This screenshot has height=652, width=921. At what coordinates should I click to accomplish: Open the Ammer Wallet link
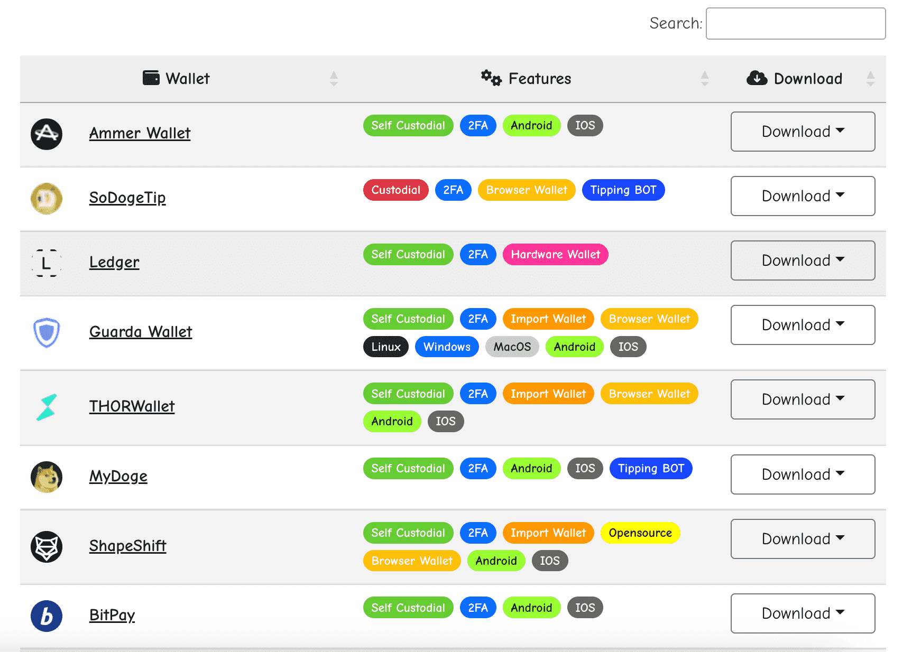click(x=140, y=133)
